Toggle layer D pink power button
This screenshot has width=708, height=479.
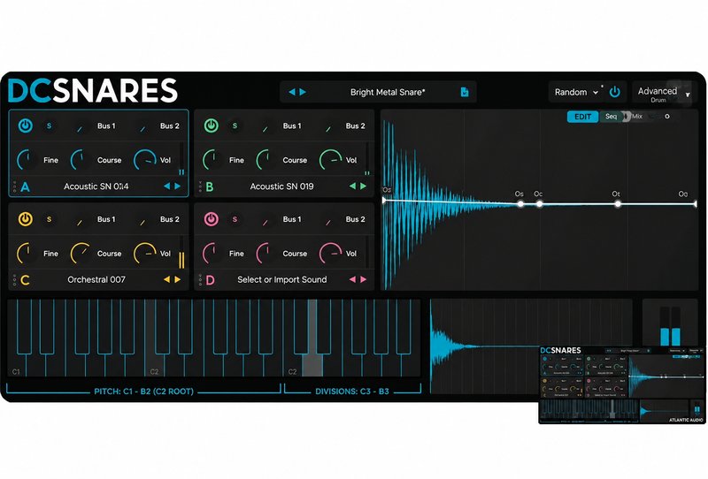211,219
